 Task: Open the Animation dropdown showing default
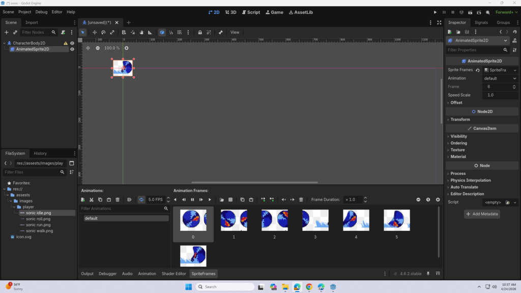[500, 78]
